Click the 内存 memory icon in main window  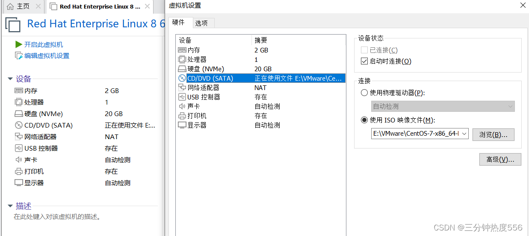pyautogui.click(x=18, y=91)
